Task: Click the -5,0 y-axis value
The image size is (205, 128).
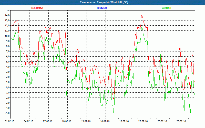Action: (7, 113)
